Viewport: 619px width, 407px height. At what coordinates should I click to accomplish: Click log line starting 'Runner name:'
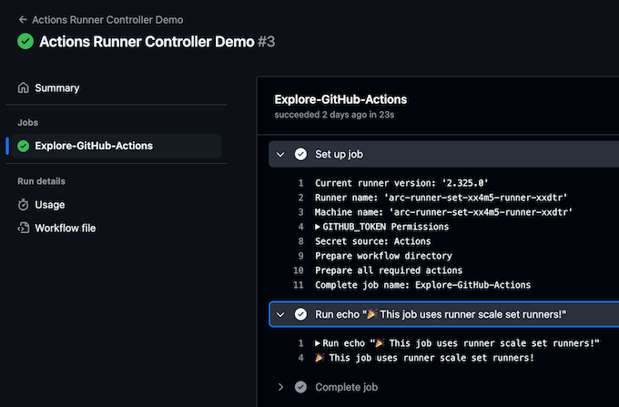[441, 198]
